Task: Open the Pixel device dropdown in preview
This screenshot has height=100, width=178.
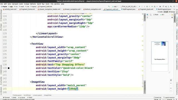Action: [156, 15]
